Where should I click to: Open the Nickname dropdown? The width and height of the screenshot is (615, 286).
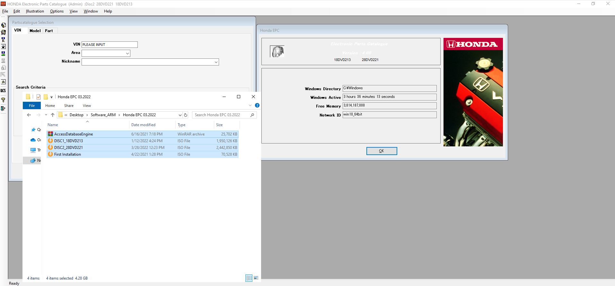[216, 62]
